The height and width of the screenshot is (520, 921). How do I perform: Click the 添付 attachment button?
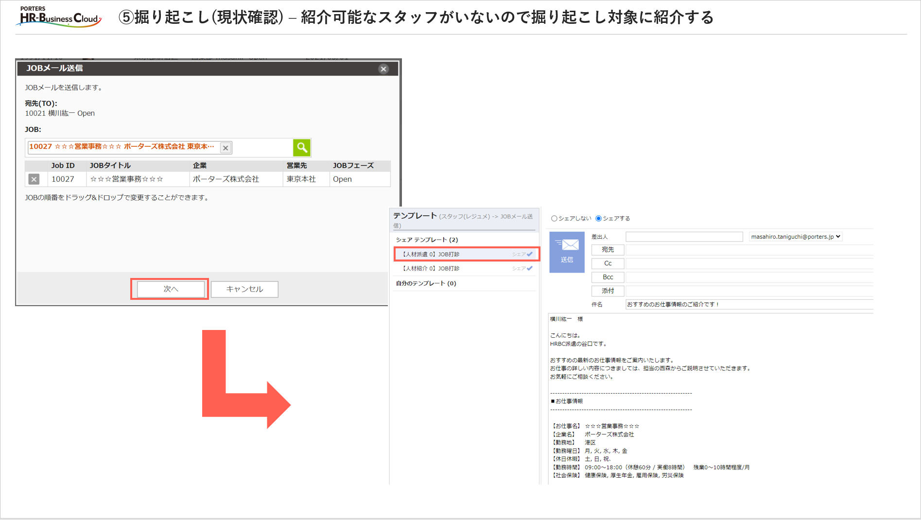[x=608, y=291]
